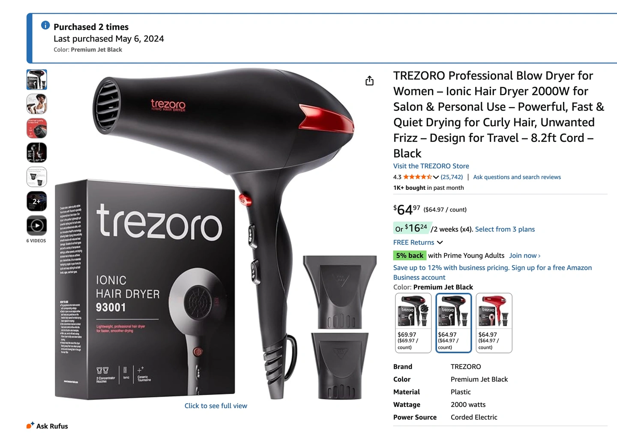
Task: Play the product video thumbnail
Action: 37,225
